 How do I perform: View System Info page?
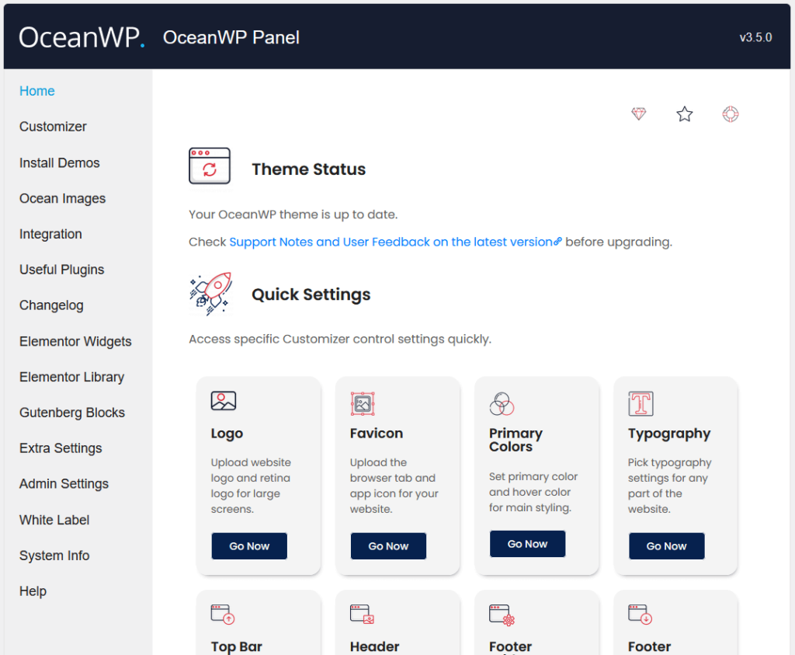(54, 556)
